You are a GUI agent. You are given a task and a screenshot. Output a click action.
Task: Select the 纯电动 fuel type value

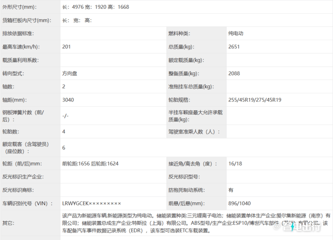coord(236,34)
